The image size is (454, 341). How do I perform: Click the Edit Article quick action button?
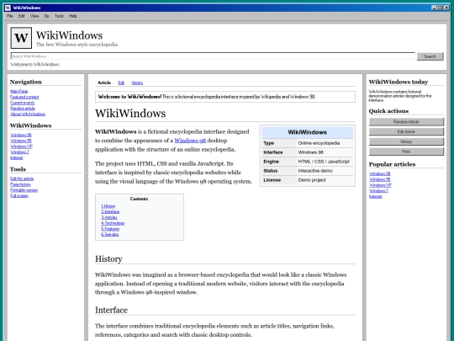(x=406, y=131)
